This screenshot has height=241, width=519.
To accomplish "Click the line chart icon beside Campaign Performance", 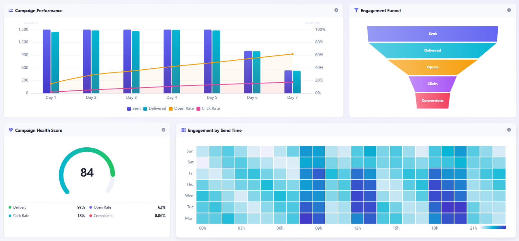I will pyautogui.click(x=11, y=10).
